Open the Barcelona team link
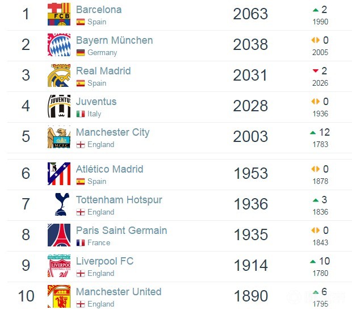Screen dimensions: 352x310 99,10
